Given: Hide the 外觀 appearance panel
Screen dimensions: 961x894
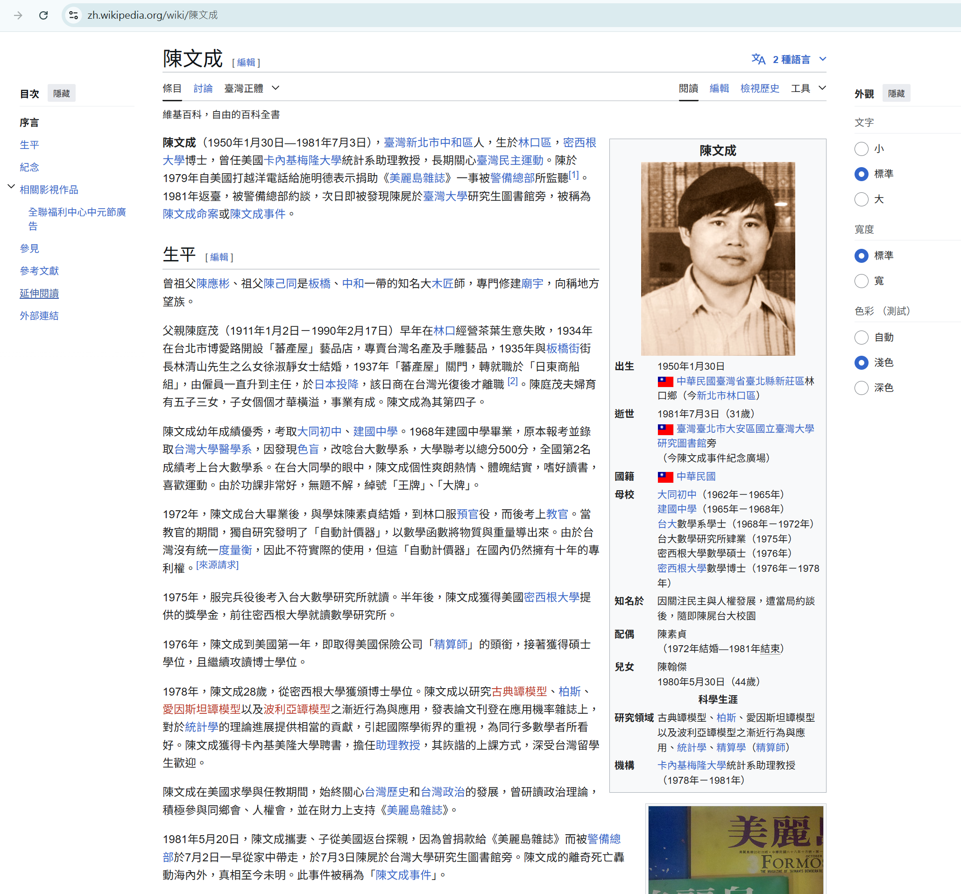Looking at the screenshot, I should 896,94.
